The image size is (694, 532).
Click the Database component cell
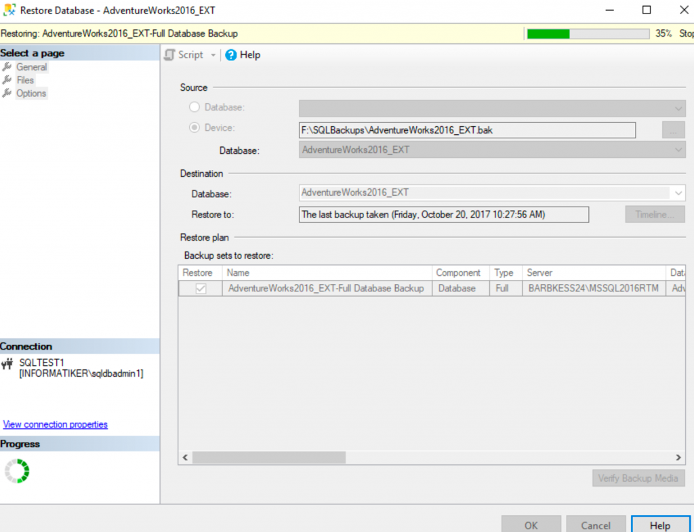coord(461,289)
